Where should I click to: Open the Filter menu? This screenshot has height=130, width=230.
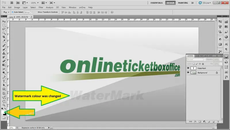coord(41,7)
